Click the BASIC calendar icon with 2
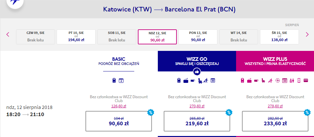This screenshot has width=314, height=137. coord(120,81)
